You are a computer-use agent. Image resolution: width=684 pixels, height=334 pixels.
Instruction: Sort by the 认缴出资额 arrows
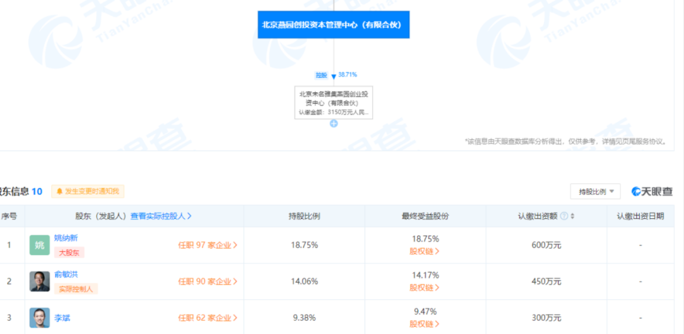(x=573, y=216)
